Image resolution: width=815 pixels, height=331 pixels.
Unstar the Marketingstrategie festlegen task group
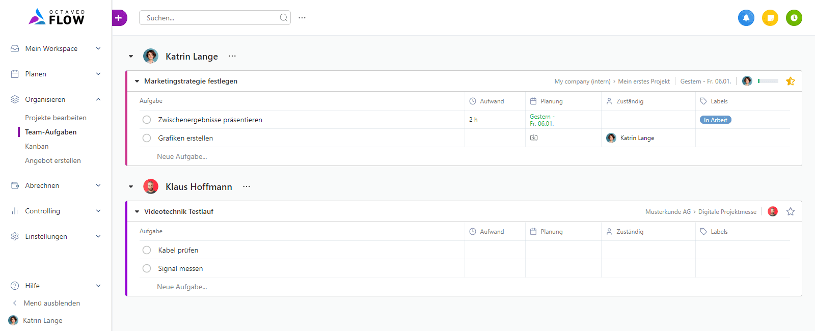(x=790, y=81)
